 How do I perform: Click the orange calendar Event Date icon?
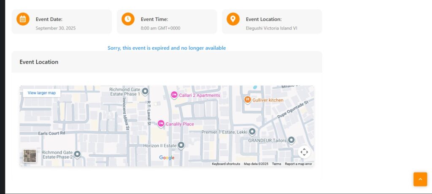click(x=23, y=19)
